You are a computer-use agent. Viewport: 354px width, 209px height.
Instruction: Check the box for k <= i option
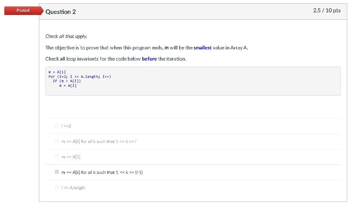(57, 141)
